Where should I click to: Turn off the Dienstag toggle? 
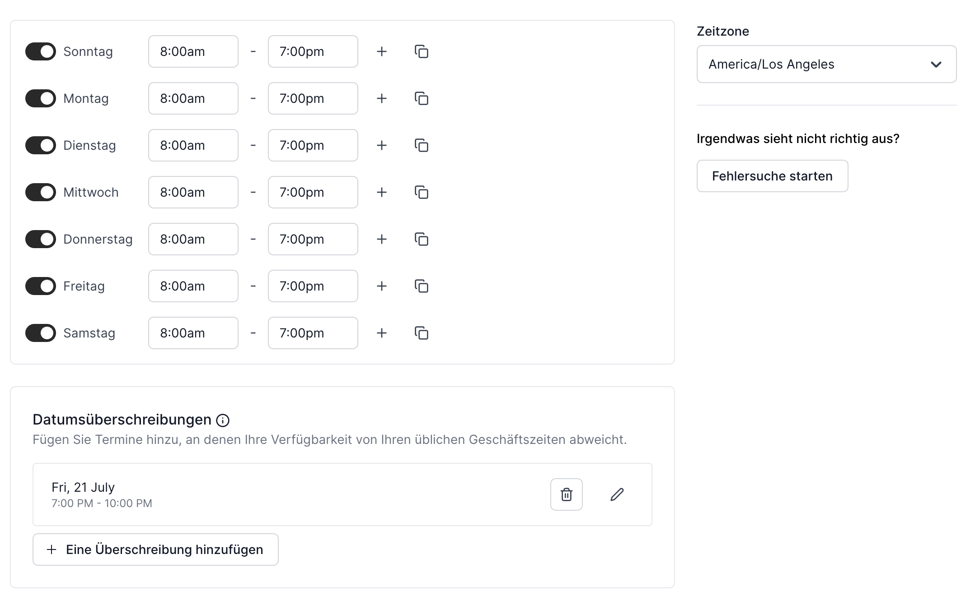tap(41, 145)
